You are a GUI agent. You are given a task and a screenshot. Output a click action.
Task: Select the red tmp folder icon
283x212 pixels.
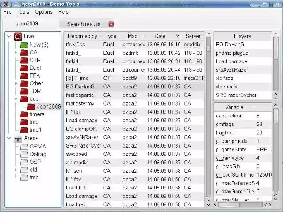point(24,122)
